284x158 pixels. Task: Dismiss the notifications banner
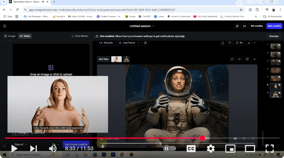[x=274, y=36]
